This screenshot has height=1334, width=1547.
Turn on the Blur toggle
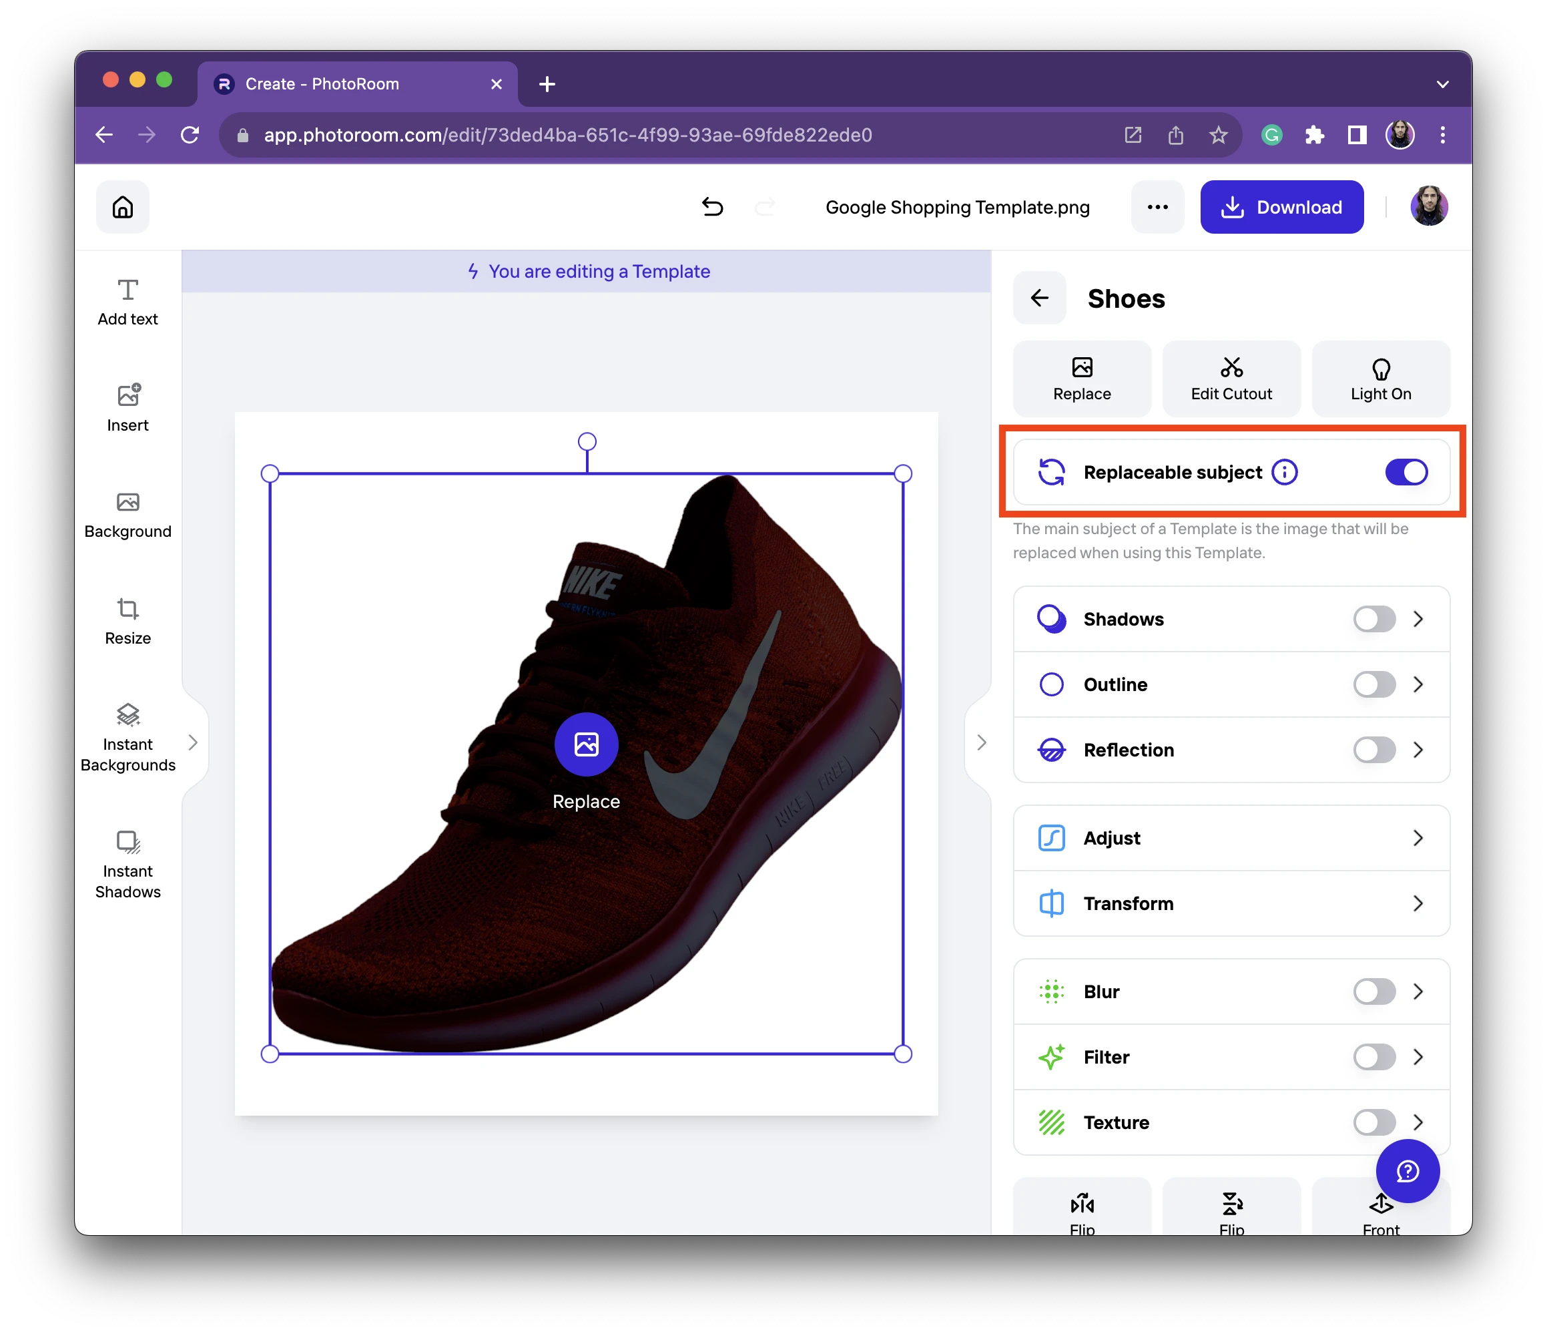pyautogui.click(x=1375, y=991)
